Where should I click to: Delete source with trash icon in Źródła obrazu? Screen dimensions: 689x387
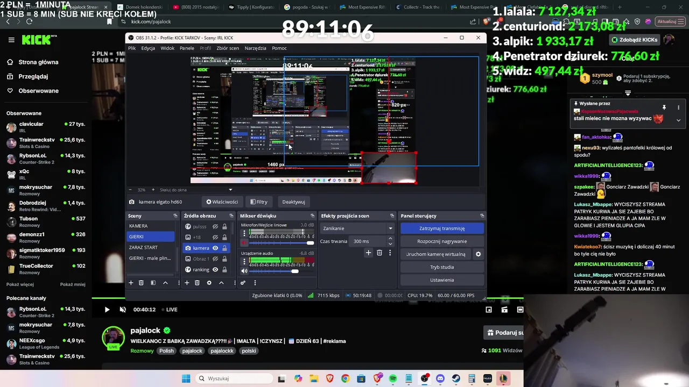197,283
